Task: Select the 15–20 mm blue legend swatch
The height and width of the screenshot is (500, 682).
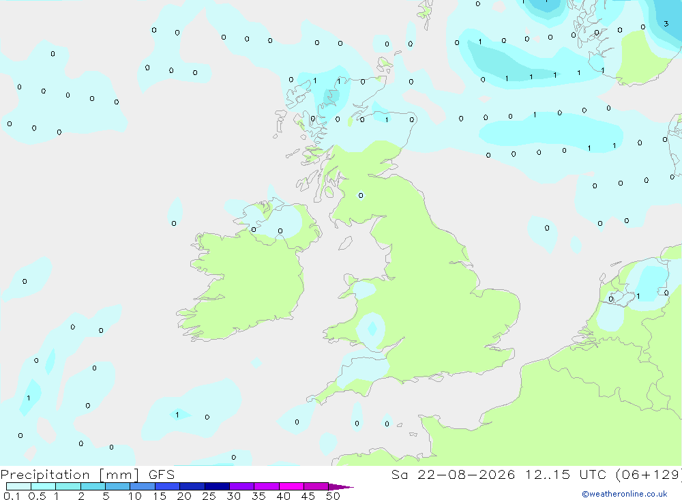Action: coord(167,486)
